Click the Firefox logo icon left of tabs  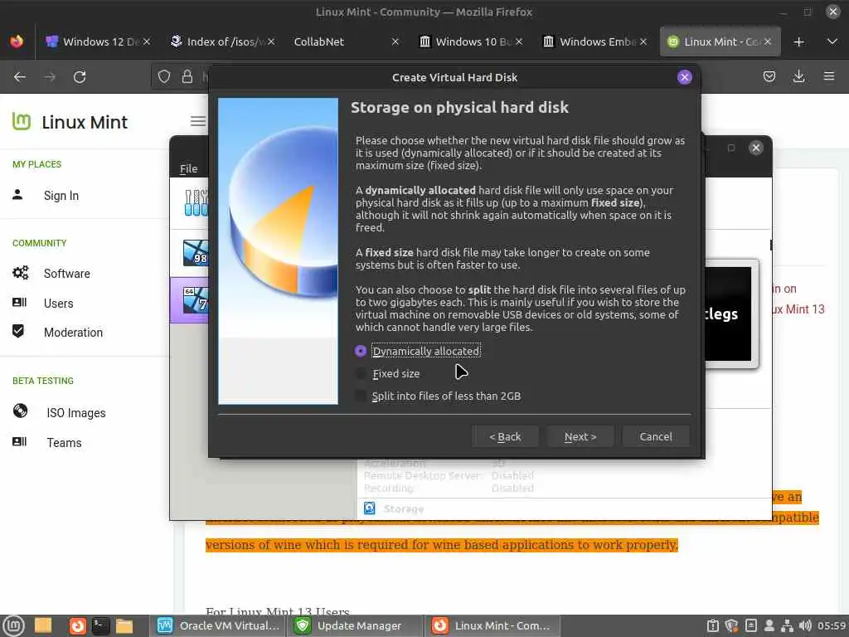pos(17,41)
